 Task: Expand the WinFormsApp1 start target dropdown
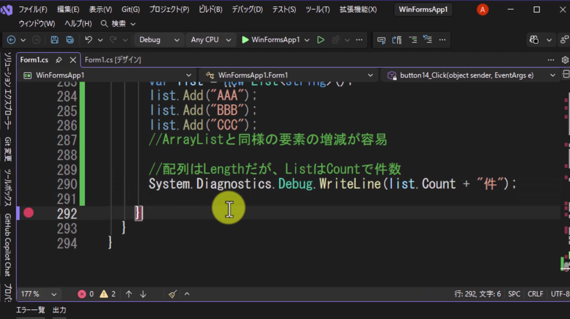(x=307, y=40)
